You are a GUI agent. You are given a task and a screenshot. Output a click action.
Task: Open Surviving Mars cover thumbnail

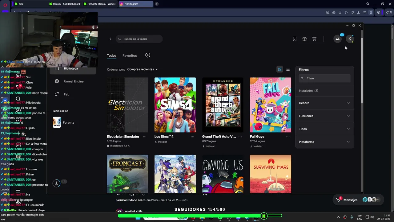tap(271, 174)
